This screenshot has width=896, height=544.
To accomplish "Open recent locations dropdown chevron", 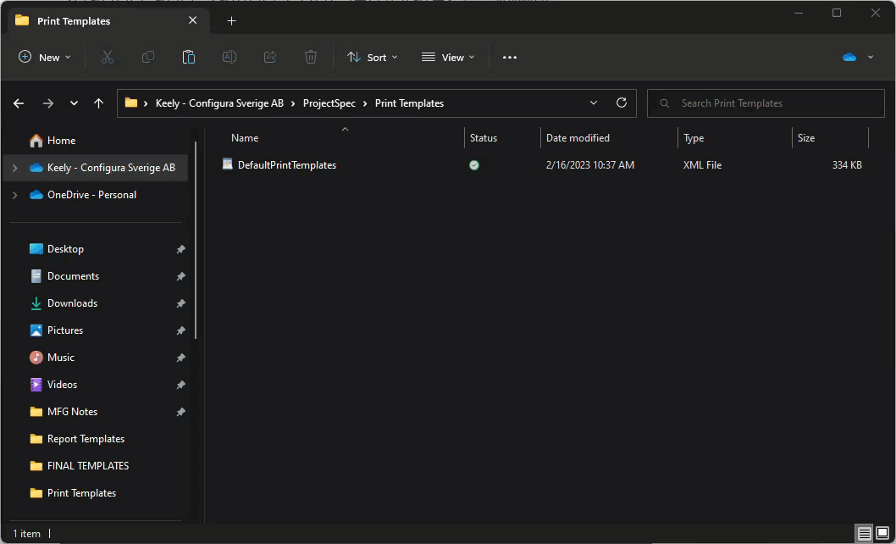I will click(x=74, y=103).
